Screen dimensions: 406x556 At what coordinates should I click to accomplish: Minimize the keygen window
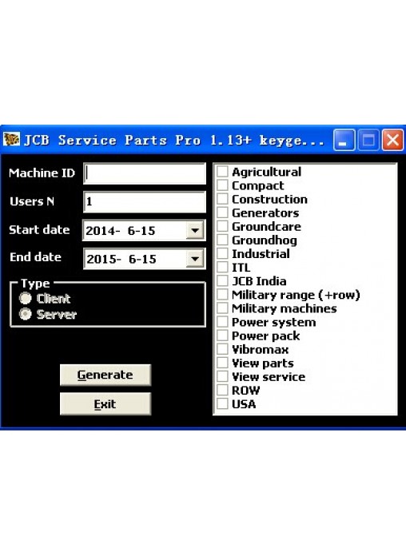pyautogui.click(x=344, y=140)
